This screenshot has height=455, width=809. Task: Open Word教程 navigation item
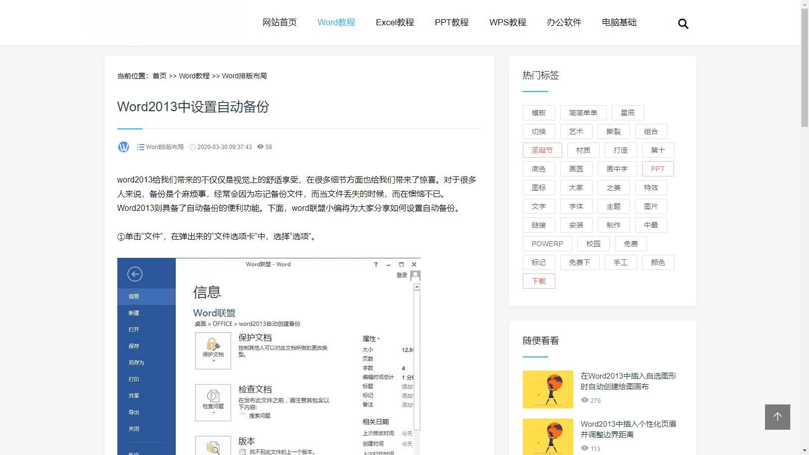(336, 22)
